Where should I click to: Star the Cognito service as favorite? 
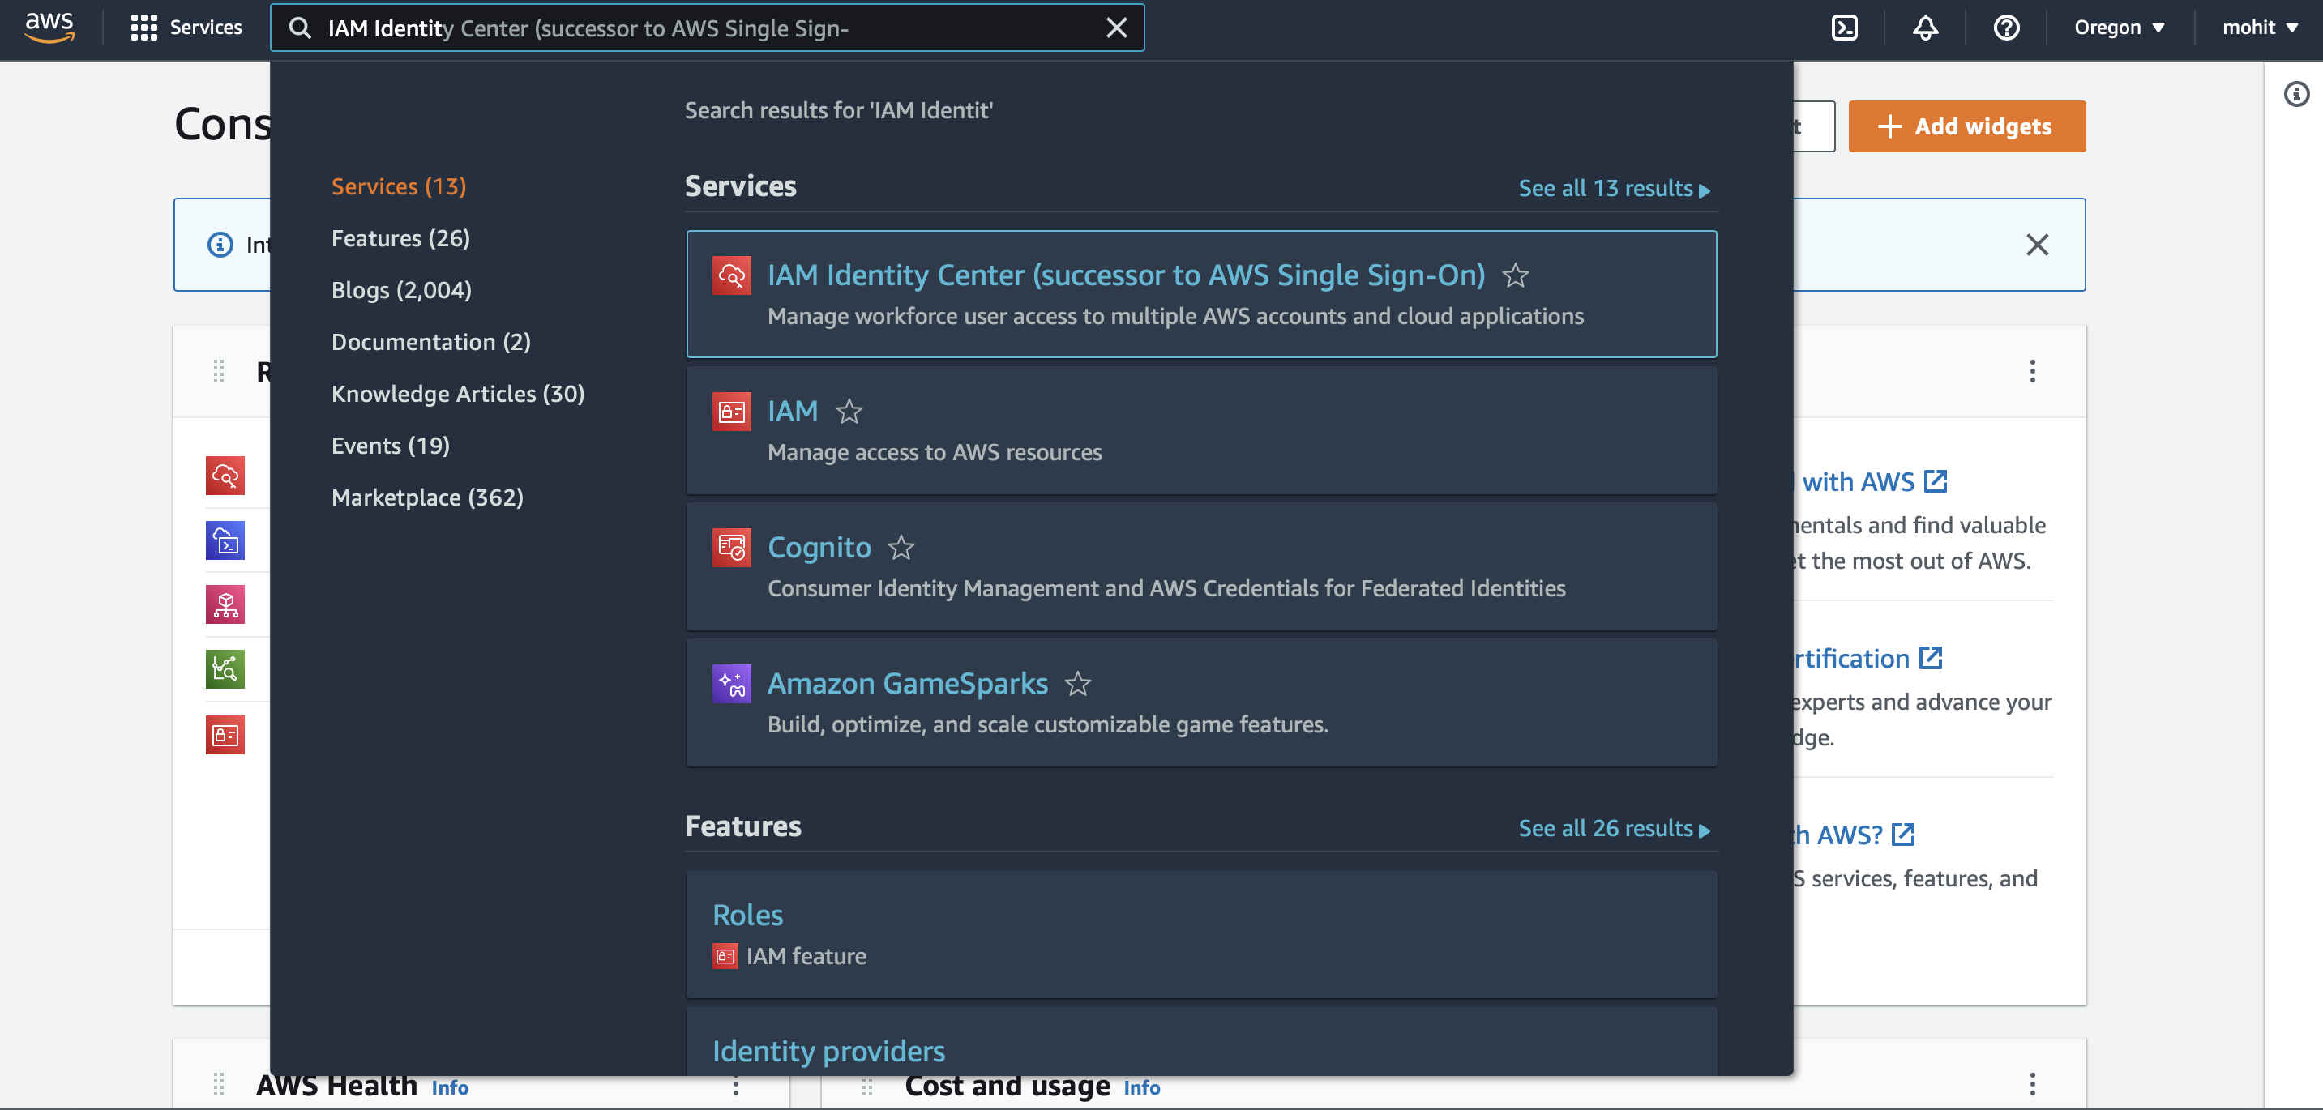coord(901,548)
